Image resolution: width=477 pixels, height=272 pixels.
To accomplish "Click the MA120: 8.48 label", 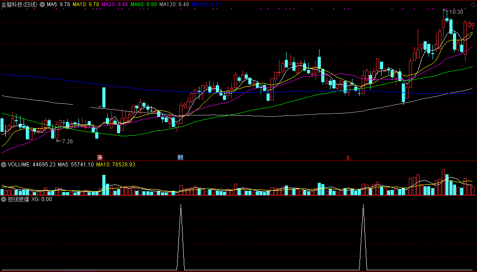I will point(174,4).
